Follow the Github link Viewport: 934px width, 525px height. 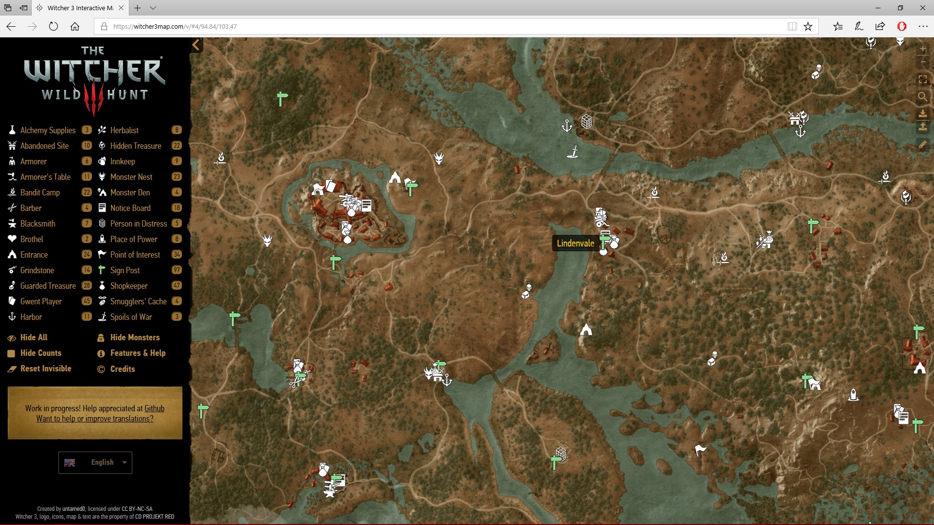point(154,408)
